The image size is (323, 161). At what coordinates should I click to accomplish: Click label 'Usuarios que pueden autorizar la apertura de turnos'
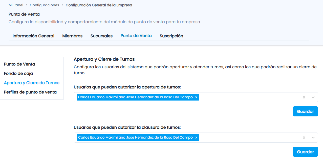[127, 87]
